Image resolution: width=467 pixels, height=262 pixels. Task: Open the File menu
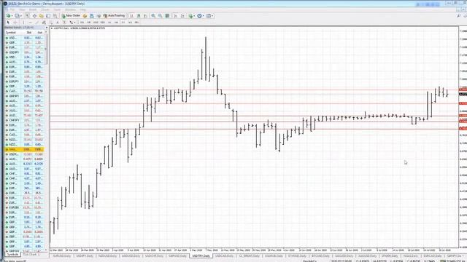(12, 9)
